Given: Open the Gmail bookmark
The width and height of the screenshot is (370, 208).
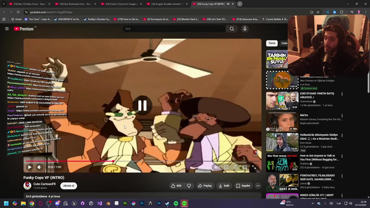Looking at the screenshot, I should click(x=16, y=19).
